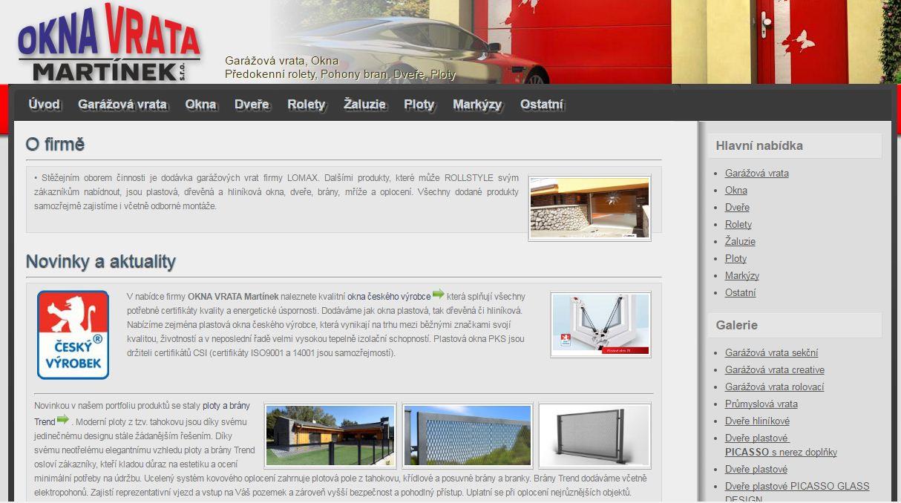Screen dimensions: 901x503
Task: Click Markýzy link in Hlavní nabídka sidebar
Action: (742, 276)
